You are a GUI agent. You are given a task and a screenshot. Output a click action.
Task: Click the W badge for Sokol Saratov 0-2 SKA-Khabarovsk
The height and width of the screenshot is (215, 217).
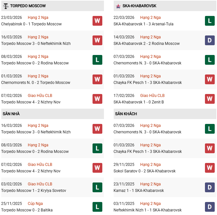210,168
